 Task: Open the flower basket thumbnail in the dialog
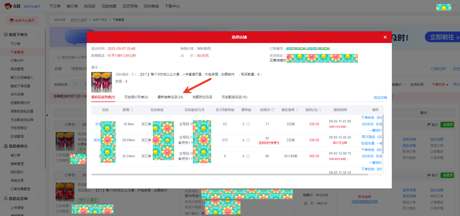coord(101,82)
